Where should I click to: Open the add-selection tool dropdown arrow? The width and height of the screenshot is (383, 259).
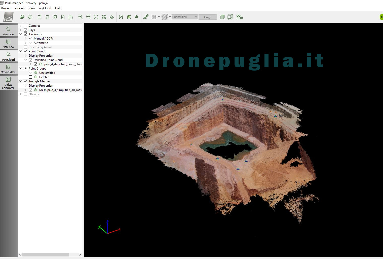click(x=159, y=17)
